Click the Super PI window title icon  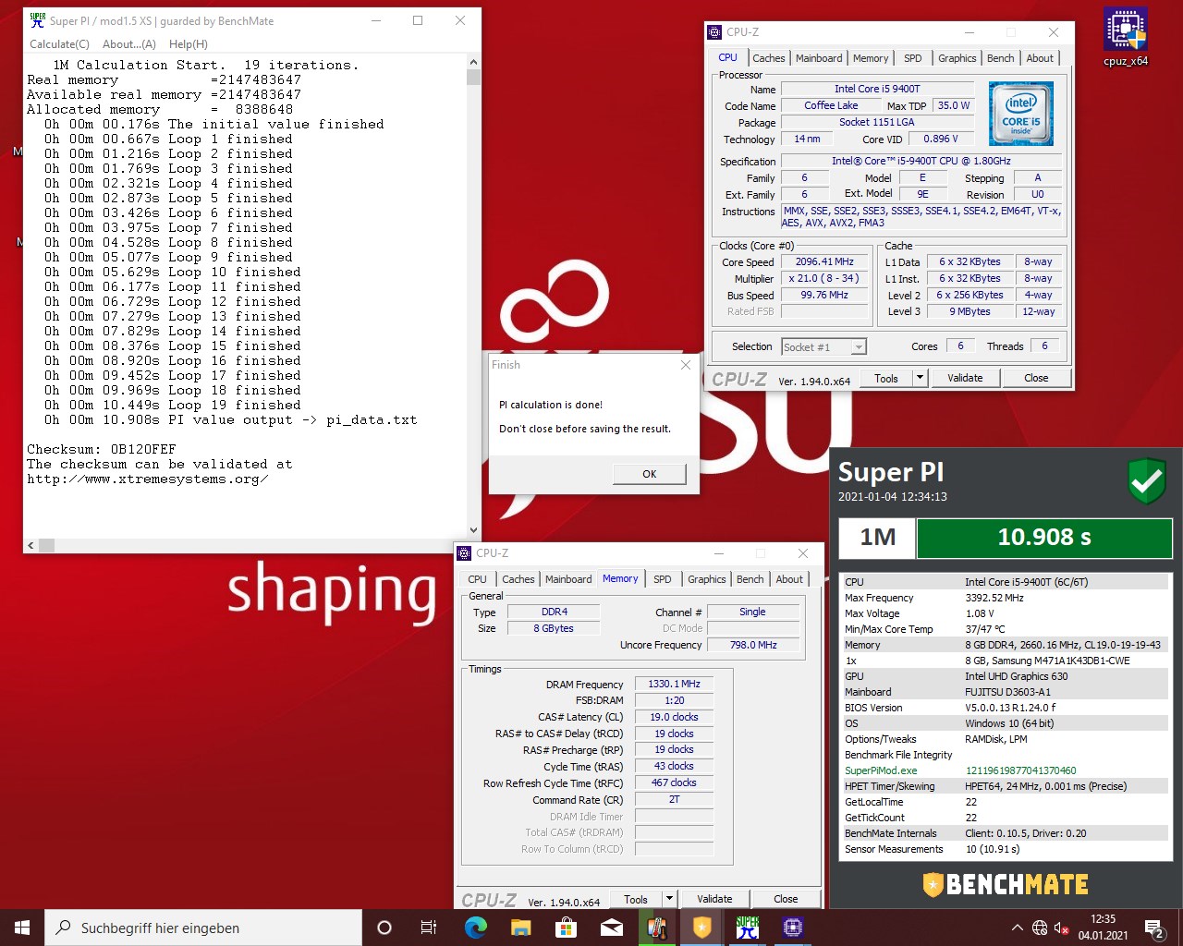click(x=37, y=19)
